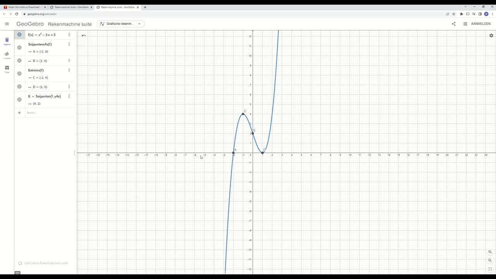
Task: Reload the browser page
Action: [17, 14]
